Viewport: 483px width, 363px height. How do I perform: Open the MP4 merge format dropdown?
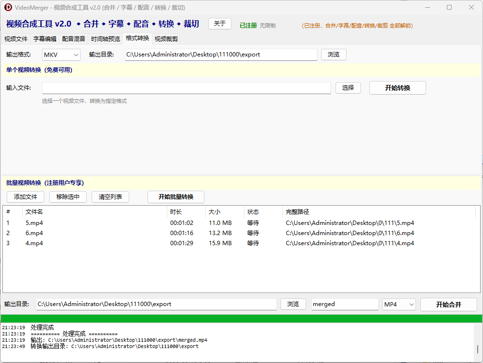point(399,304)
